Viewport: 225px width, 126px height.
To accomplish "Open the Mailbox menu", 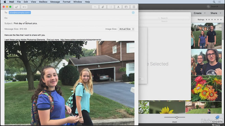I will point(43,2).
